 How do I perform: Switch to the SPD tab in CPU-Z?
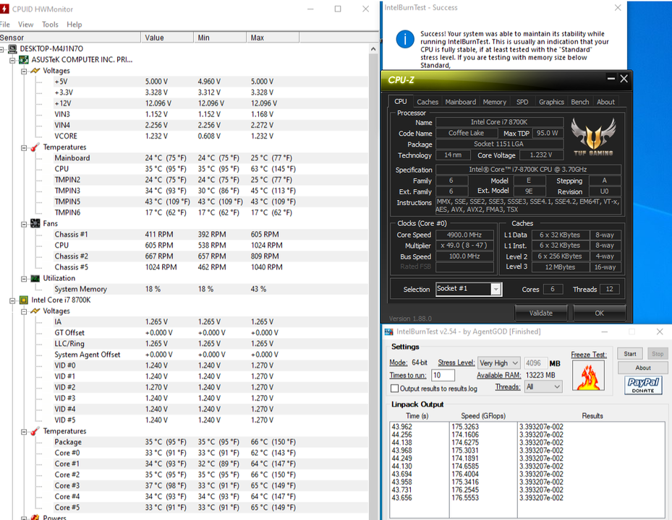click(x=522, y=102)
